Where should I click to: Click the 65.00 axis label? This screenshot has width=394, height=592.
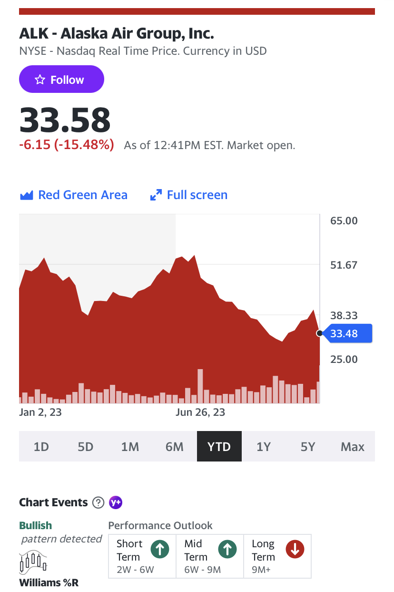pos(344,221)
